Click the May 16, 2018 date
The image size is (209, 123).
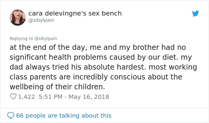point(89,97)
